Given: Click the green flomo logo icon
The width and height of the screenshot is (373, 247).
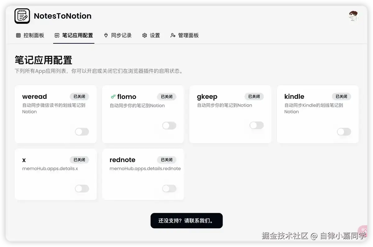Looking at the screenshot, I should point(113,97).
